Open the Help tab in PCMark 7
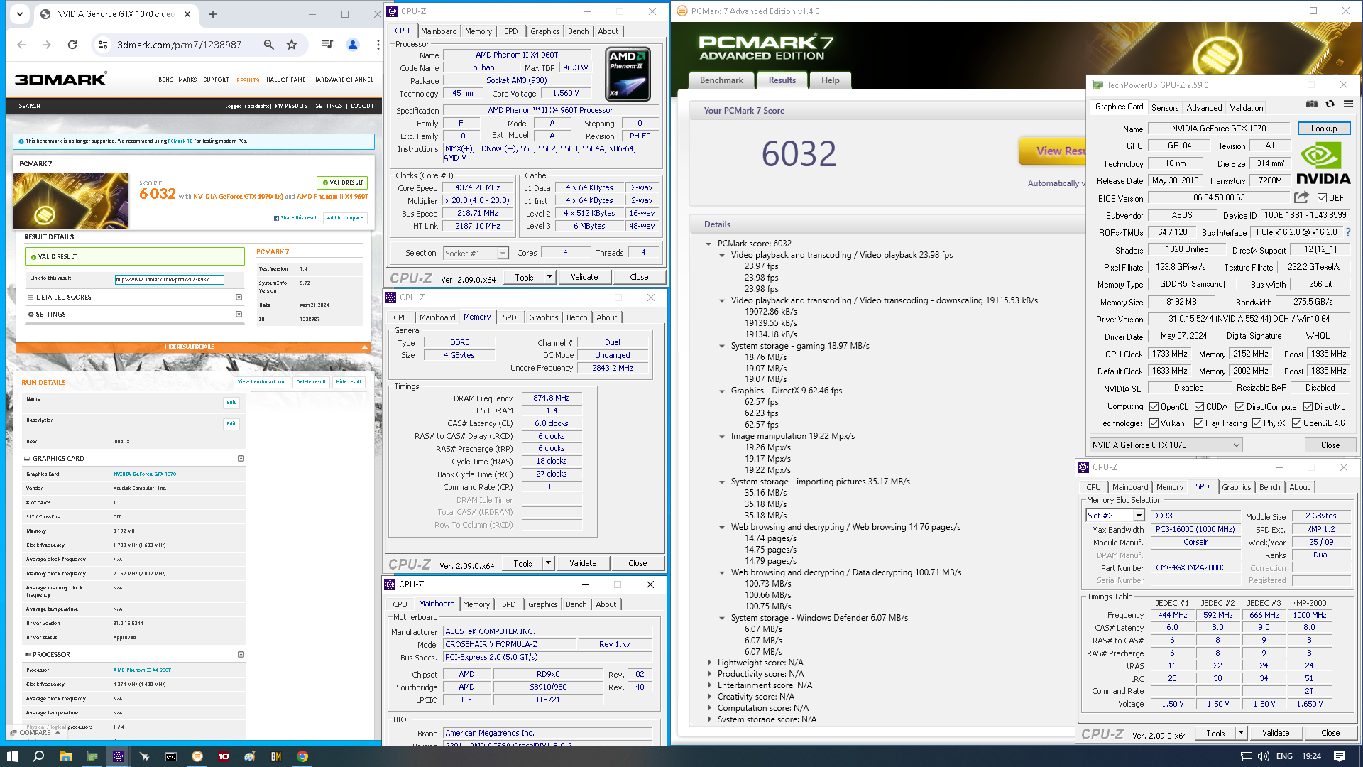 pyautogui.click(x=831, y=80)
